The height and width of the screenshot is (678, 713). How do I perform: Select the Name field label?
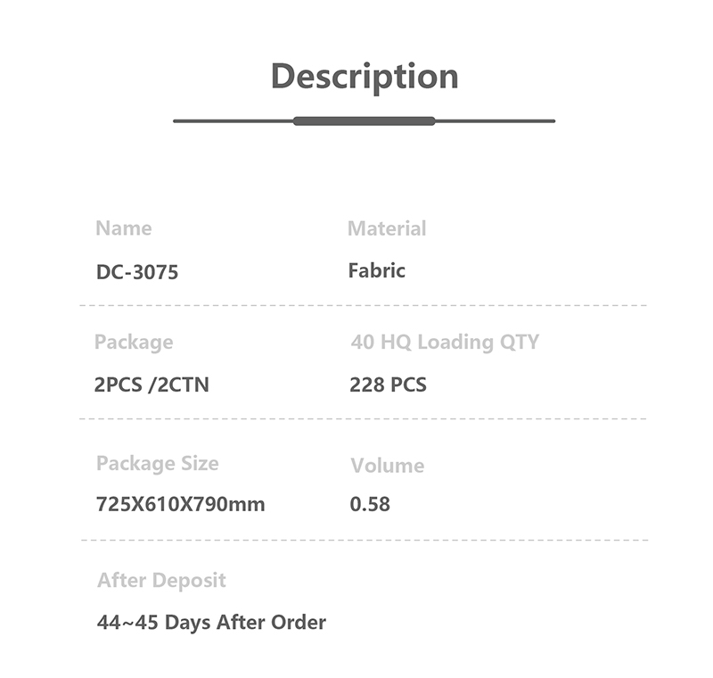click(x=124, y=228)
